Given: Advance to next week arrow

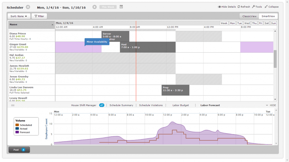Looking at the screenshot, I should [x=94, y=7].
